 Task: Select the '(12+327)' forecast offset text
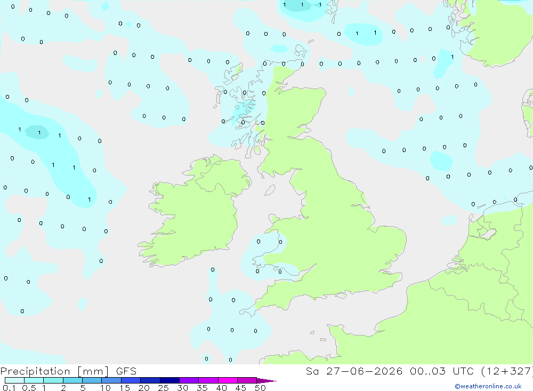click(507, 371)
